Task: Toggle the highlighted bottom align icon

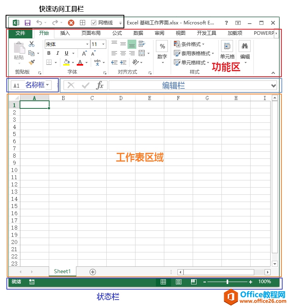Action: coord(132,44)
